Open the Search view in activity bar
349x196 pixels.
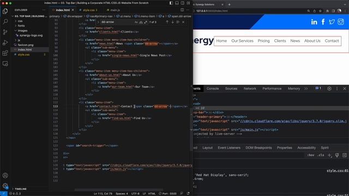pyautogui.click(x=5, y=22)
